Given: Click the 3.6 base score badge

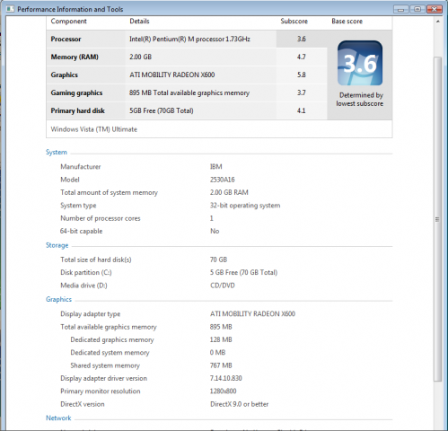Looking at the screenshot, I should [360, 63].
